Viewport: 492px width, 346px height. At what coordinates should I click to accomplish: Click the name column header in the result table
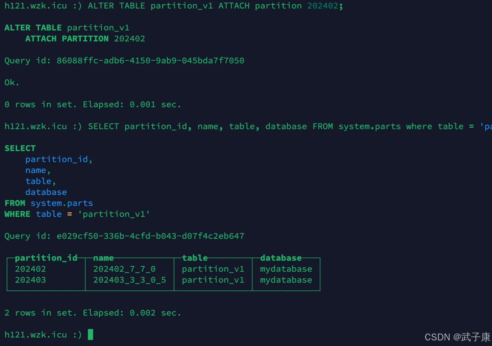pos(103,258)
